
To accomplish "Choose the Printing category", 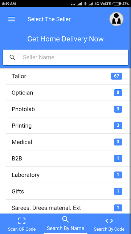I will 67,125.
